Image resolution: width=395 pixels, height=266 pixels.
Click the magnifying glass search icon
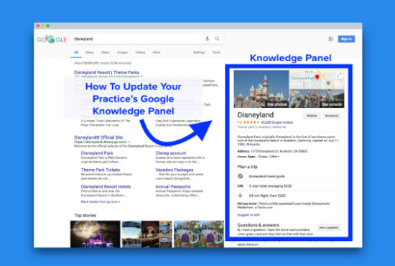click(x=217, y=39)
